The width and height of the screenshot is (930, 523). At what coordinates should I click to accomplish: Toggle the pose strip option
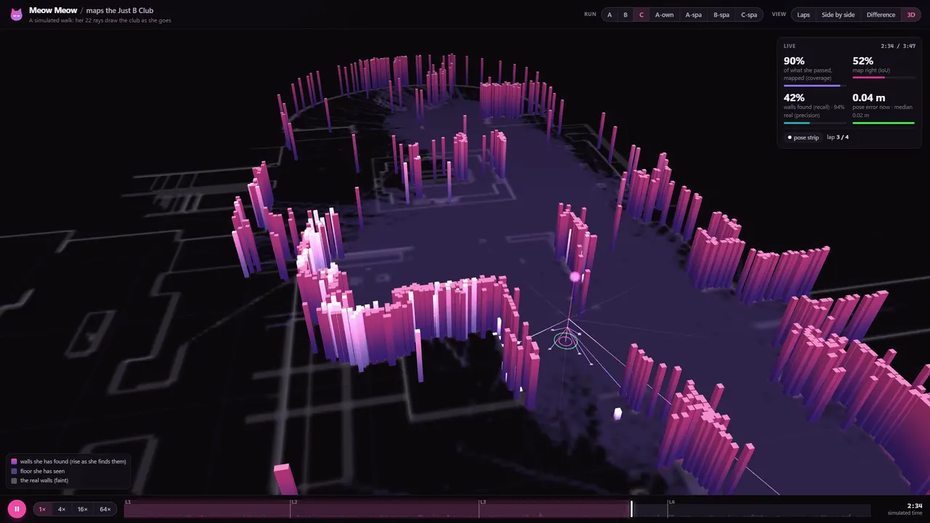(x=803, y=137)
